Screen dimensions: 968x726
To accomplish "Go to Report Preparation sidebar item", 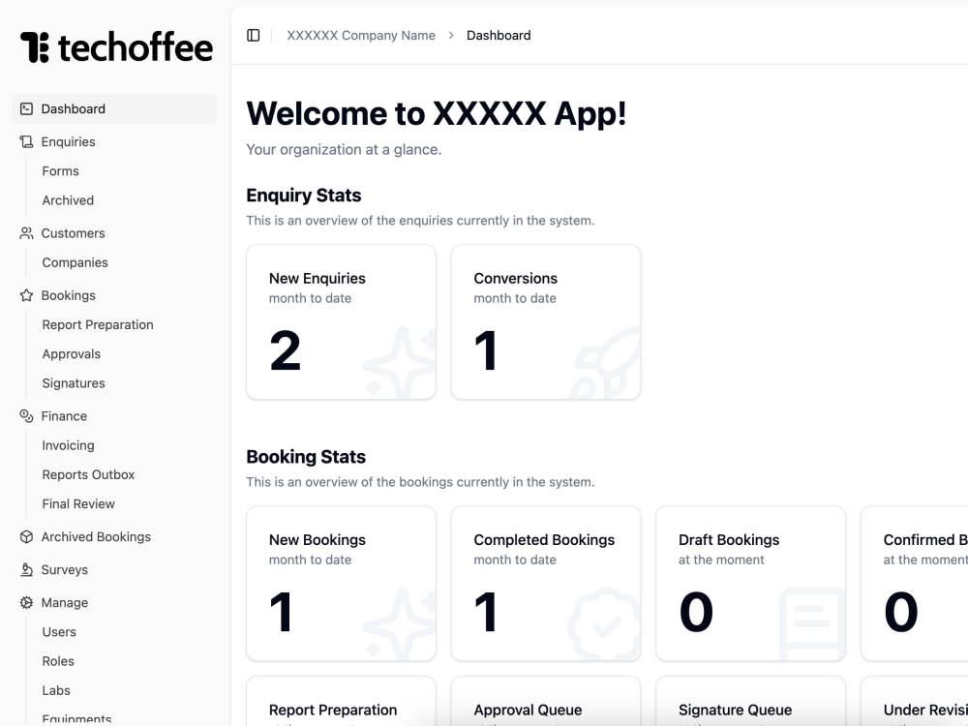I will pyautogui.click(x=98, y=324).
